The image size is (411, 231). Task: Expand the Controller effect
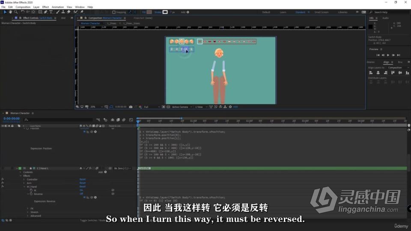pyautogui.click(x=24, y=179)
